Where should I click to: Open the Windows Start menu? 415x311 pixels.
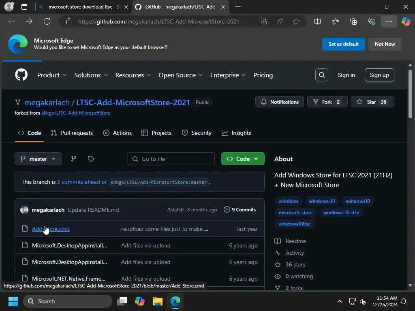[13, 301]
